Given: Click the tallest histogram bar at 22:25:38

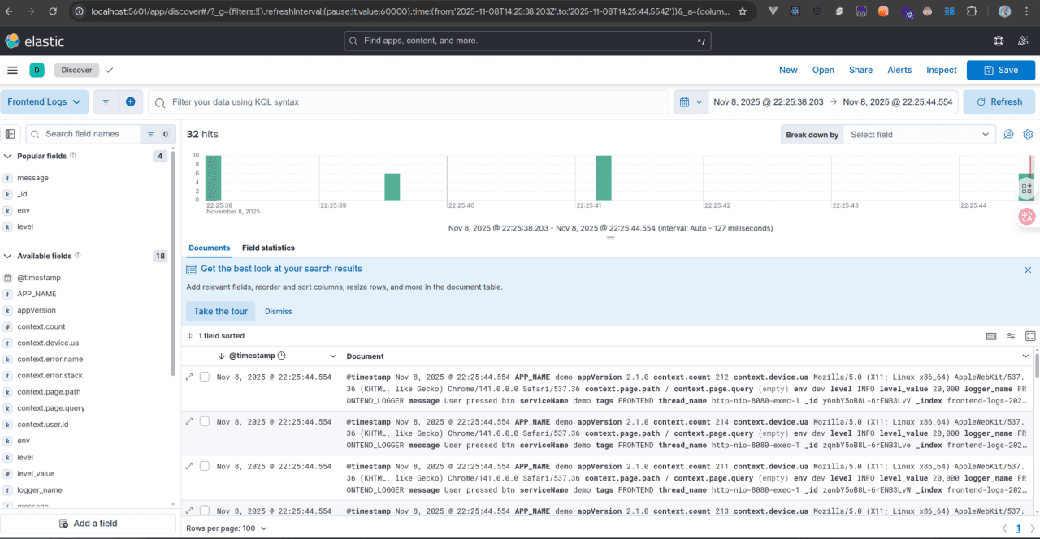Looking at the screenshot, I should tap(213, 177).
